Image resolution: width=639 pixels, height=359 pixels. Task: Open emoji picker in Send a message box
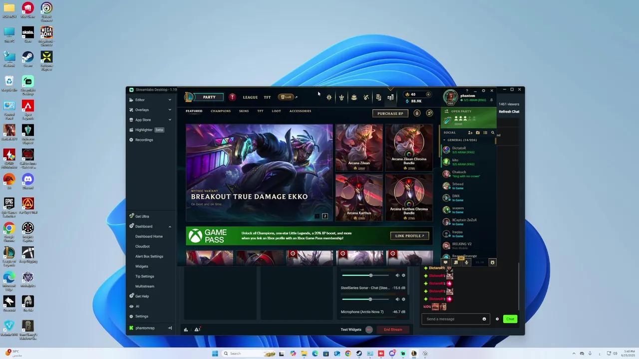pyautogui.click(x=484, y=319)
